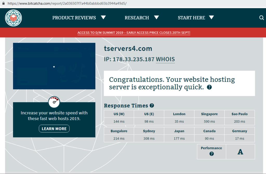Click the tservers4.com domain heading
Image resolution: width=266 pixels, height=174 pixels.
128,48
